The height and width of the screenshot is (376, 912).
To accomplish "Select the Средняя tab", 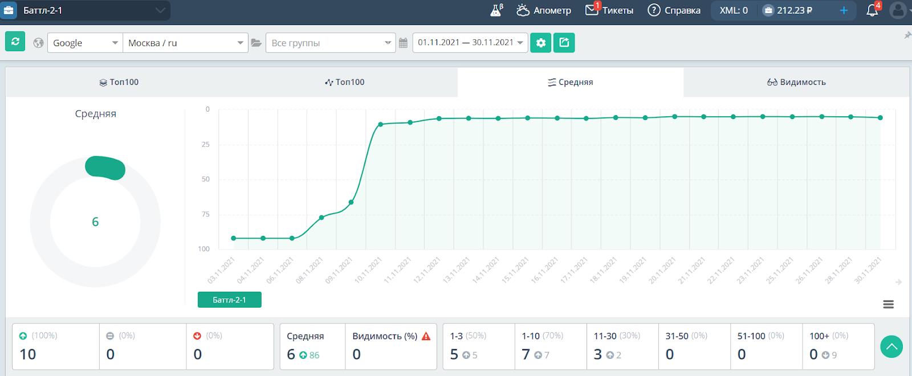I will tap(570, 82).
